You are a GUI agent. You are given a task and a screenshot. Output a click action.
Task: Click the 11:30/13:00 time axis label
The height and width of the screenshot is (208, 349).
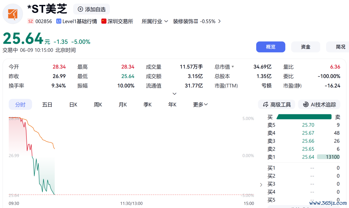pyautogui.click(x=131, y=203)
